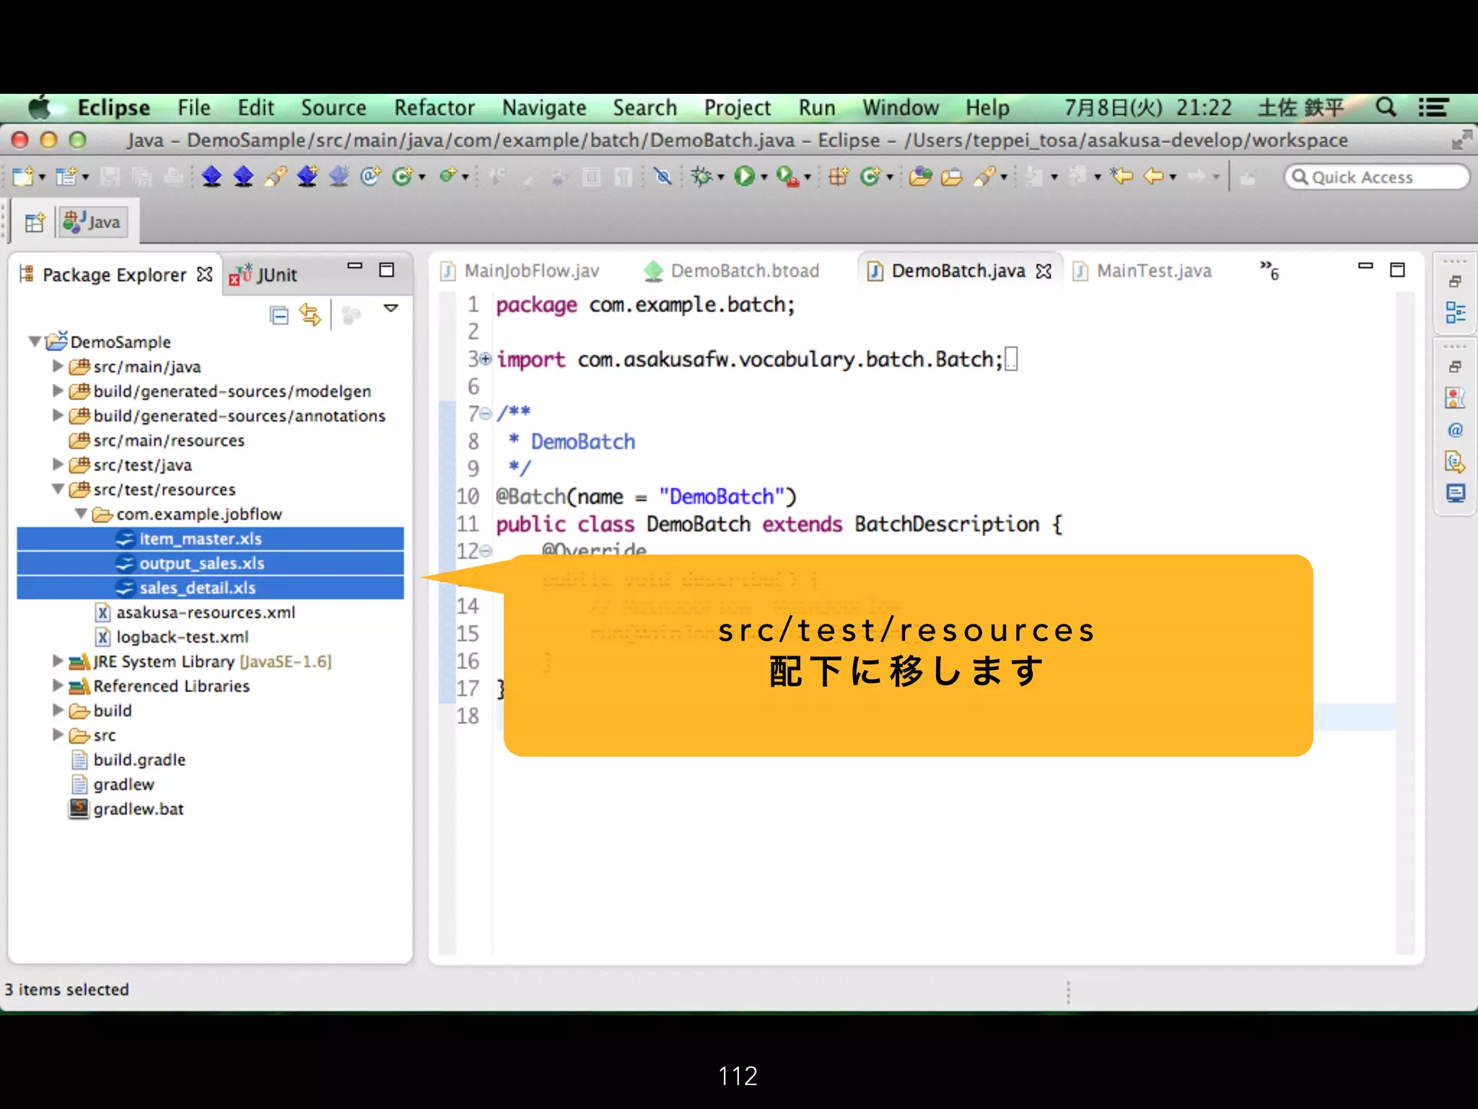Select the asakusa-resources.xml file
The image size is (1478, 1109).
click(205, 612)
